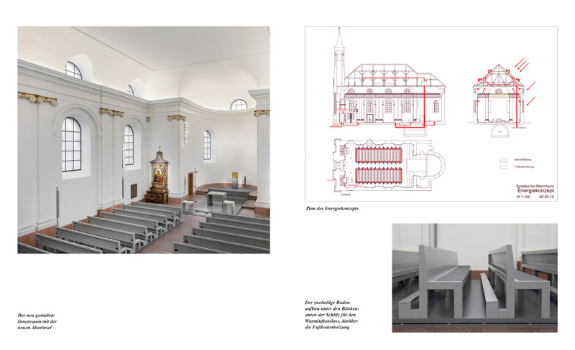The image size is (575, 350).
Task: Click the roof truss in the cross-section drawing
Action: click(x=497, y=76)
